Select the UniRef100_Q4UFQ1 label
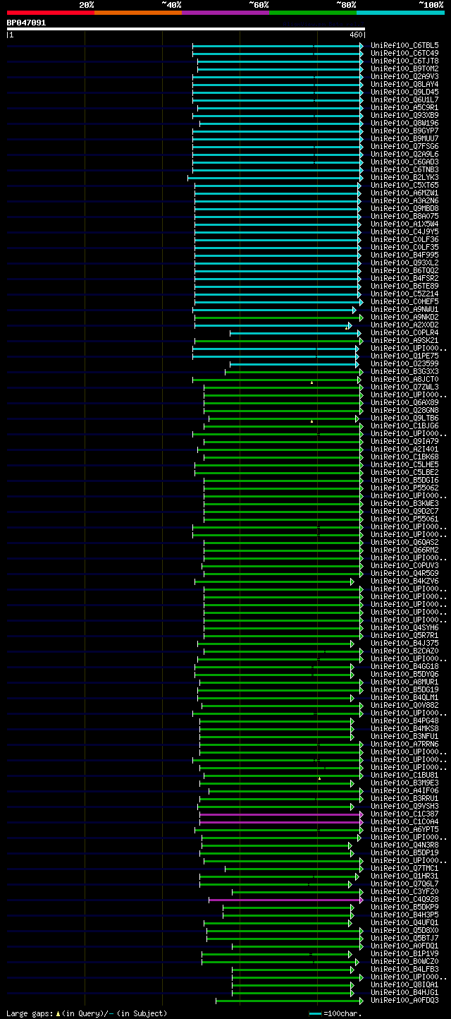The width and height of the screenshot is (451, 1019). coord(404,922)
